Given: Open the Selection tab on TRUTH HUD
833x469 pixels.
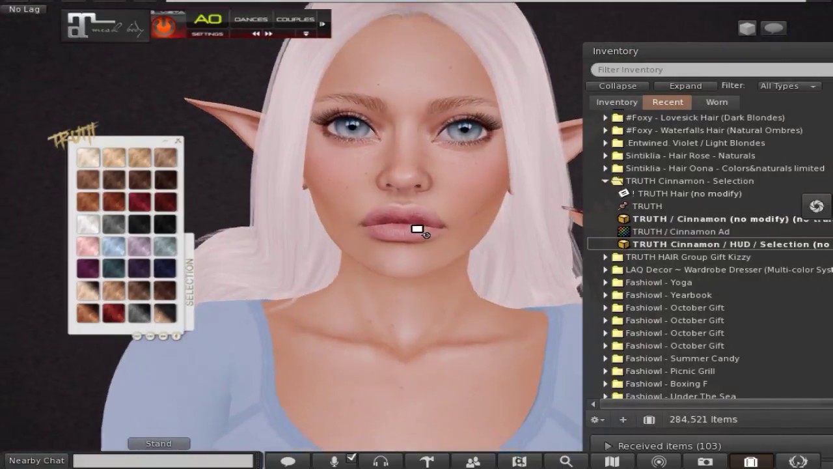Looking at the screenshot, I should 189,283.
